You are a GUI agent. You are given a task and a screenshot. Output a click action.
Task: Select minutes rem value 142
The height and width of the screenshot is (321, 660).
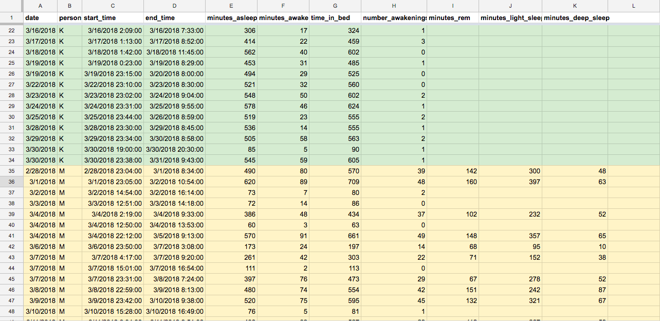pos(453,171)
